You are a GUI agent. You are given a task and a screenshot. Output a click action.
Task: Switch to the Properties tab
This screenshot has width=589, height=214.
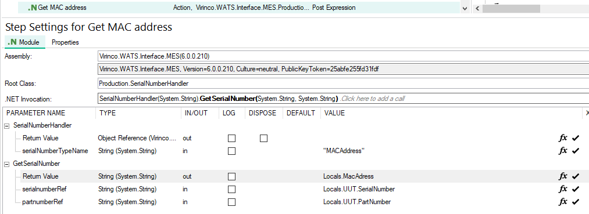pyautogui.click(x=65, y=42)
